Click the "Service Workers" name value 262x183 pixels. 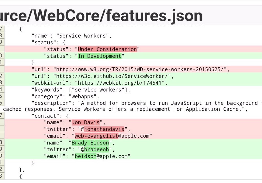(x=83, y=36)
